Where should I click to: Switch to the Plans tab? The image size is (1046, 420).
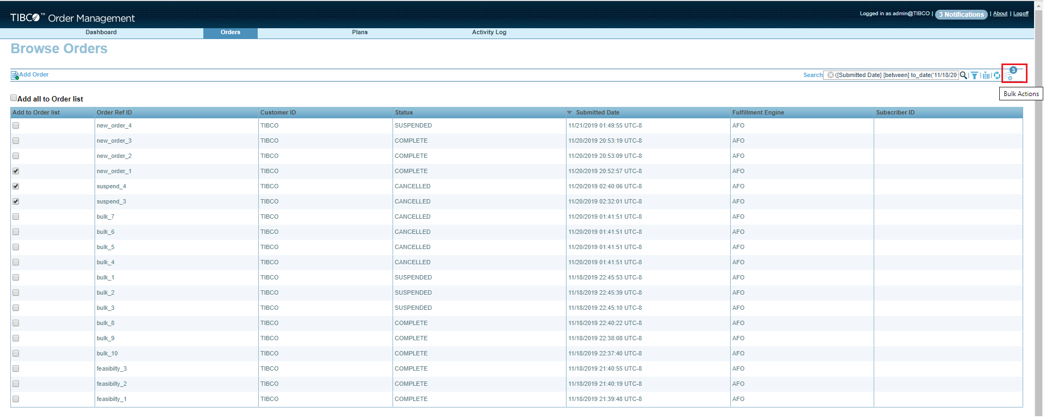click(360, 33)
